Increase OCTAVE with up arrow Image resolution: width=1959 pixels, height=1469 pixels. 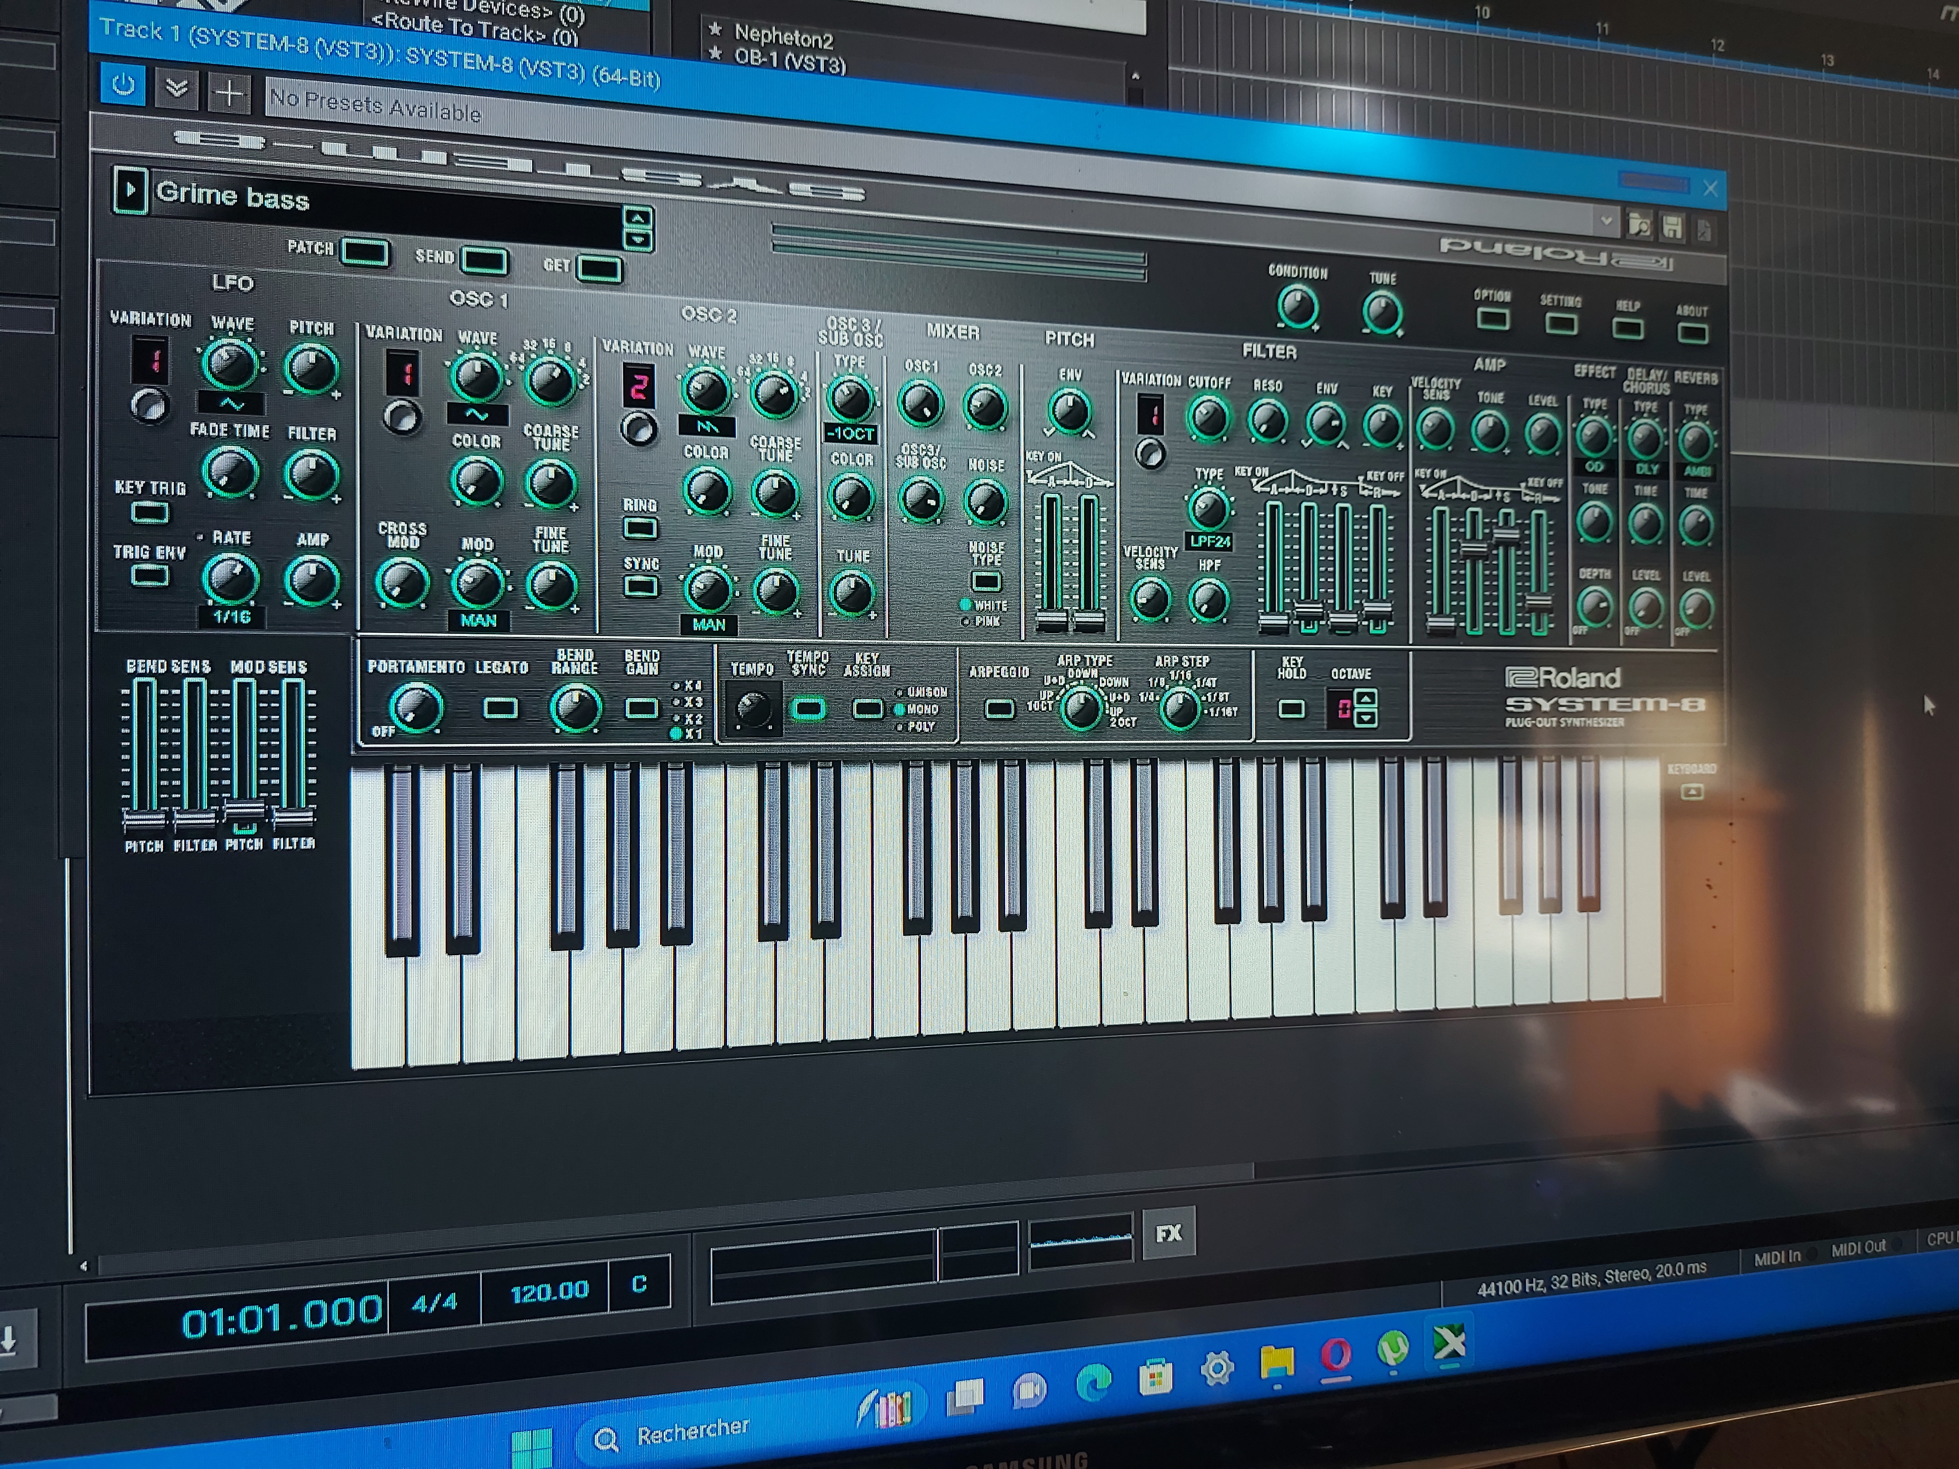point(1365,698)
